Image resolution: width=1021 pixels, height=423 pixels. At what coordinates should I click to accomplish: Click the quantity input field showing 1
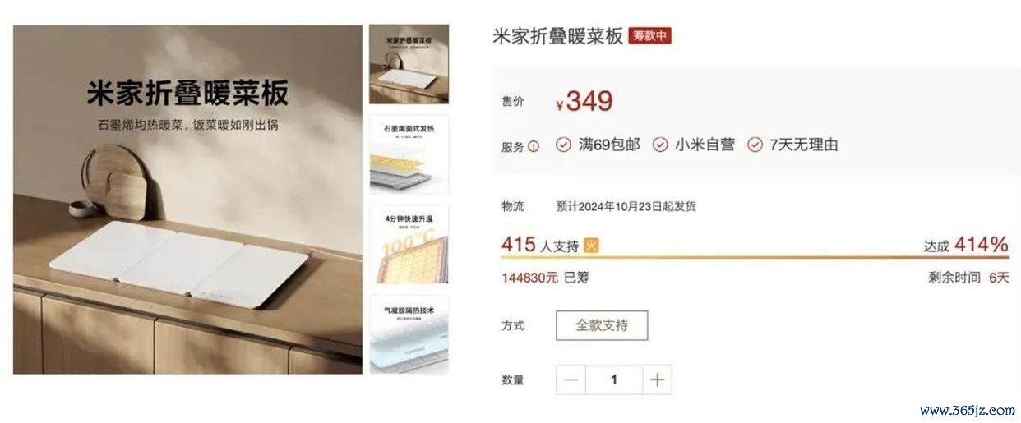614,380
